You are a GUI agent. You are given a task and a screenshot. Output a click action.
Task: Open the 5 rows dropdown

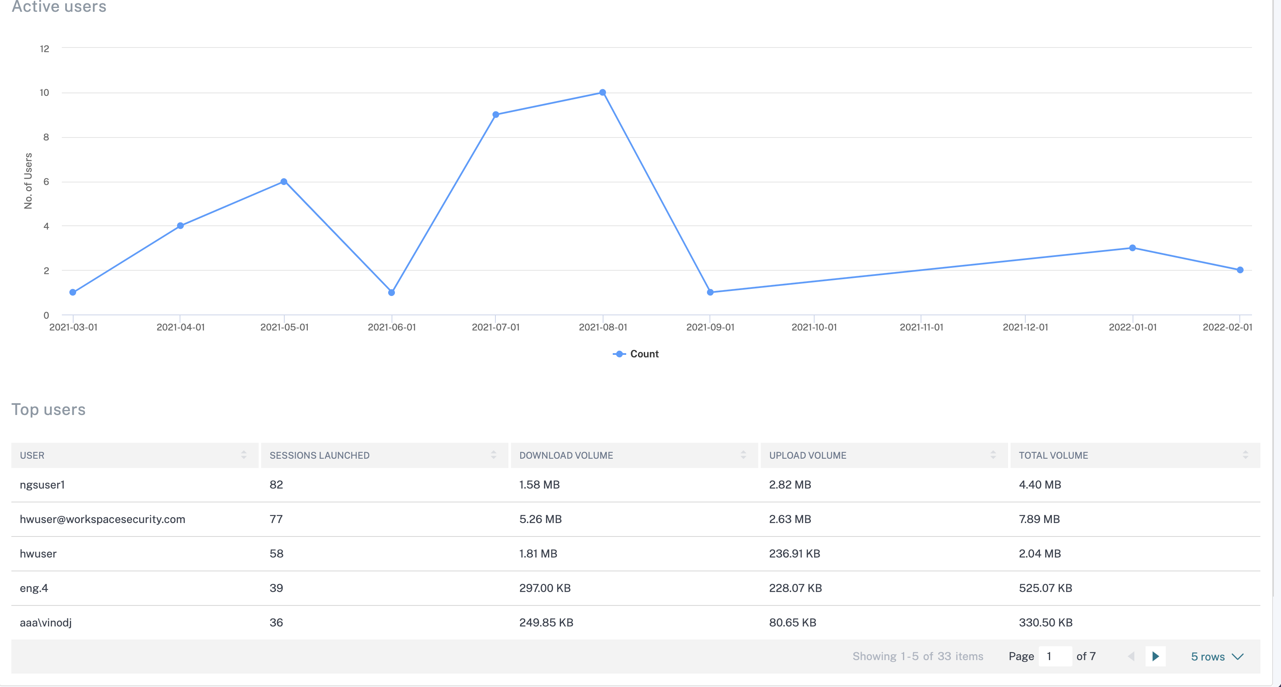point(1216,657)
